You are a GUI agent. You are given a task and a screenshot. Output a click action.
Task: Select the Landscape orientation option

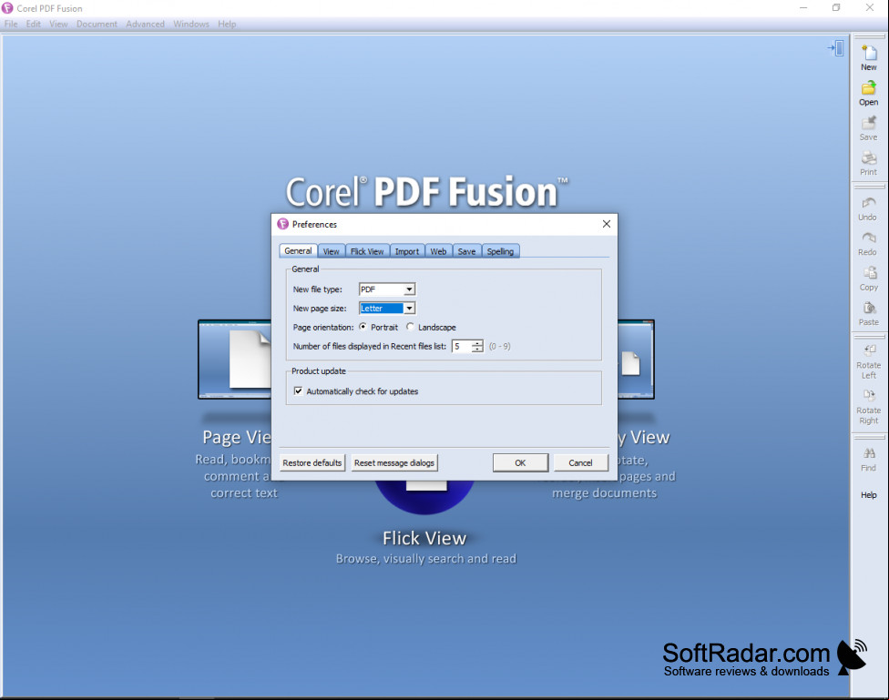pos(410,327)
